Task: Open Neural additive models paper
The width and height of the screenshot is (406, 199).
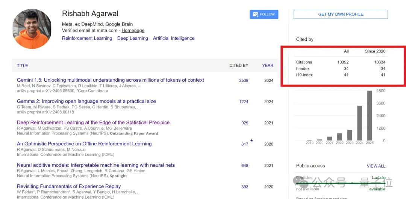Action: coord(96,165)
